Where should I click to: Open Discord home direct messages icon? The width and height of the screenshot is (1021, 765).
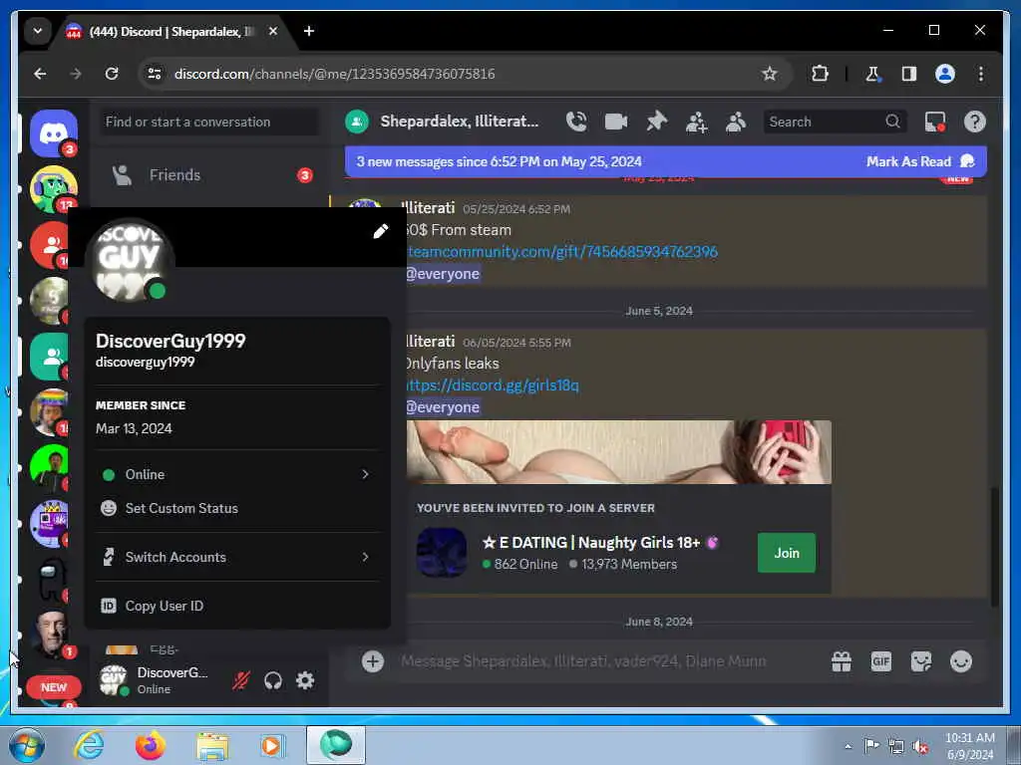coord(54,134)
